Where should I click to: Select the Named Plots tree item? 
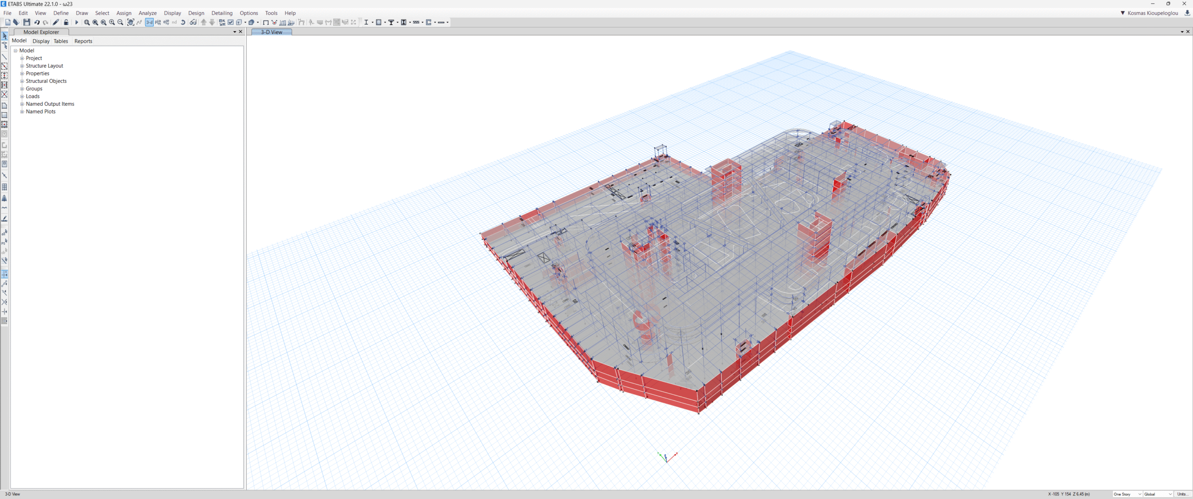point(41,112)
